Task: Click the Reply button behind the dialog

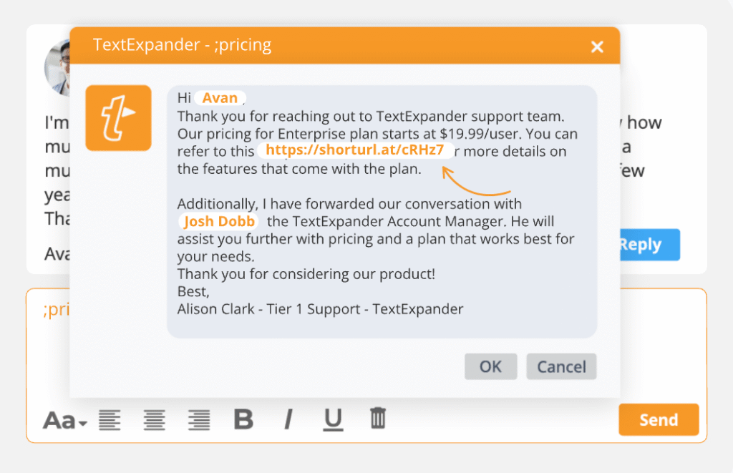Action: (x=650, y=245)
